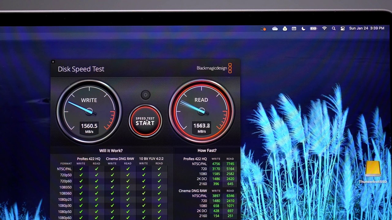The image size is (392, 220).
Task: Click the 1480 write value
Action: 216,201
